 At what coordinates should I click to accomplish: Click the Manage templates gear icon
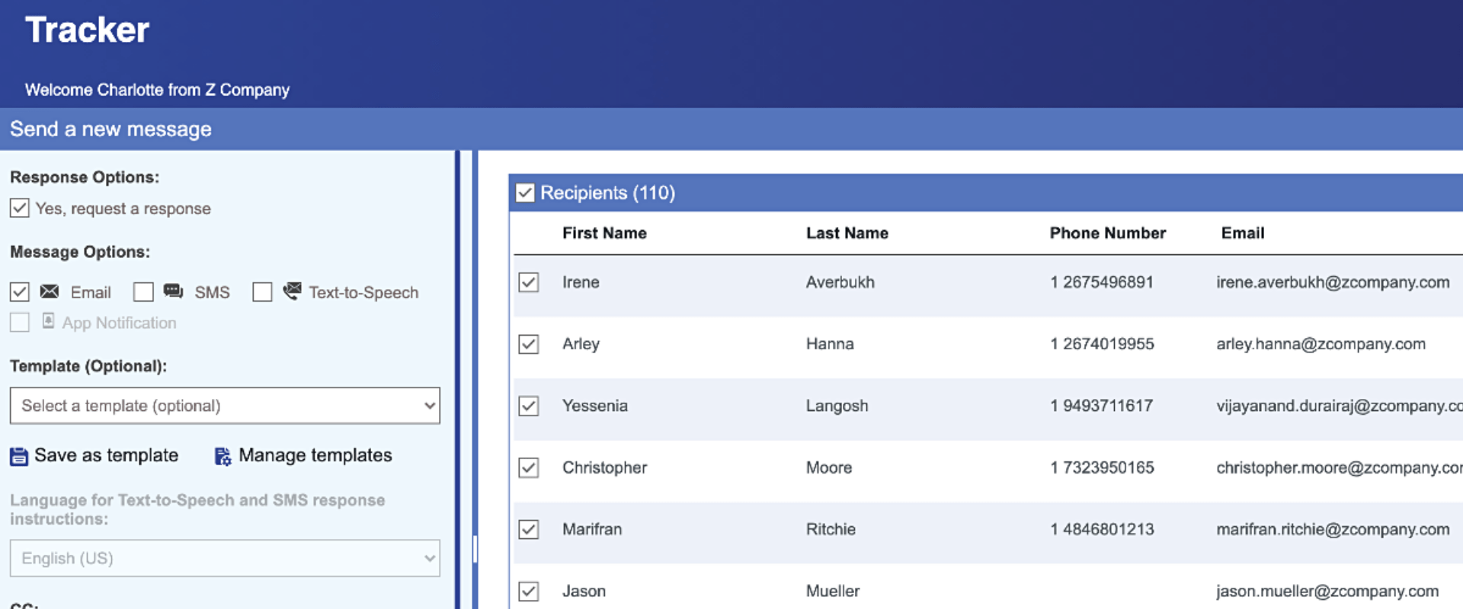pos(222,456)
